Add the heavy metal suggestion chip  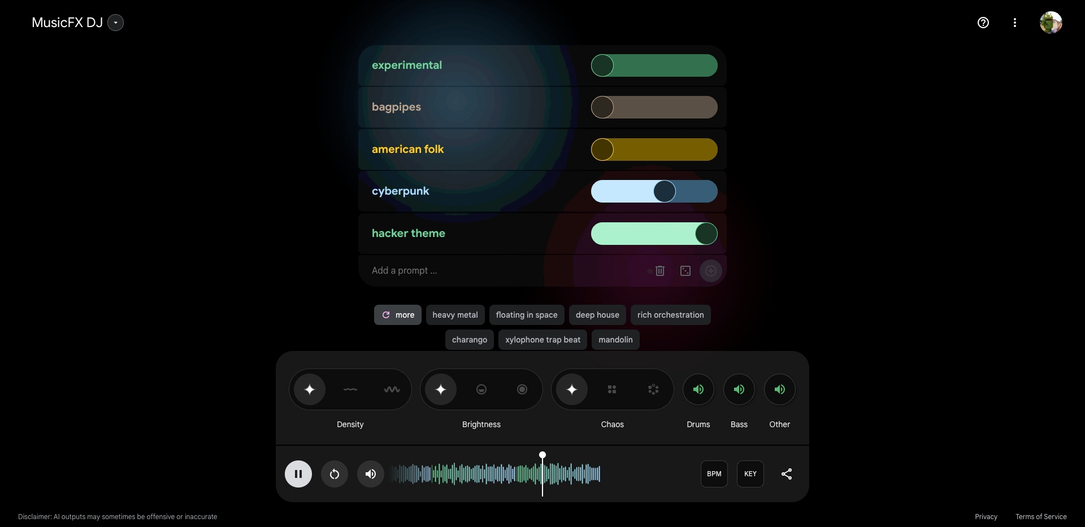455,315
